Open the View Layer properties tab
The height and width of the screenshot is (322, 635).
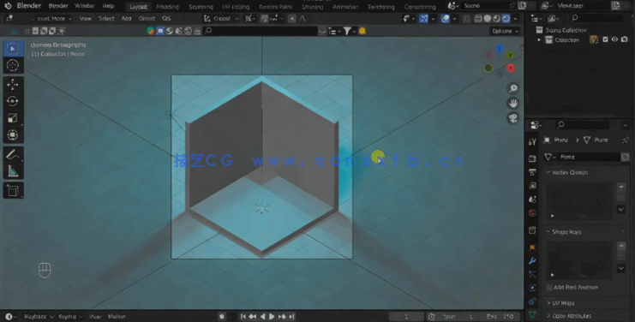click(532, 186)
